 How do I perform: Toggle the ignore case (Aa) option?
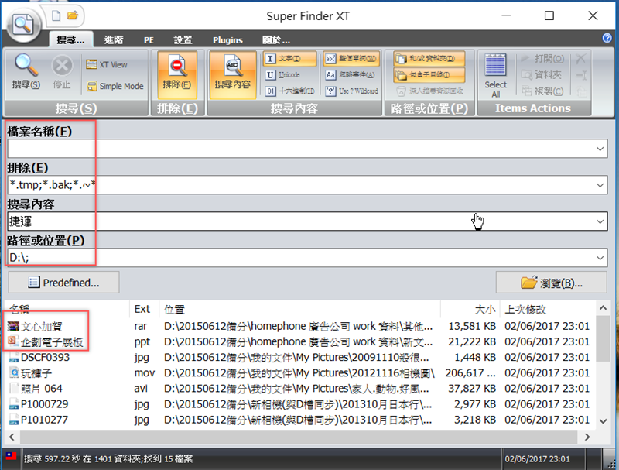coord(351,74)
